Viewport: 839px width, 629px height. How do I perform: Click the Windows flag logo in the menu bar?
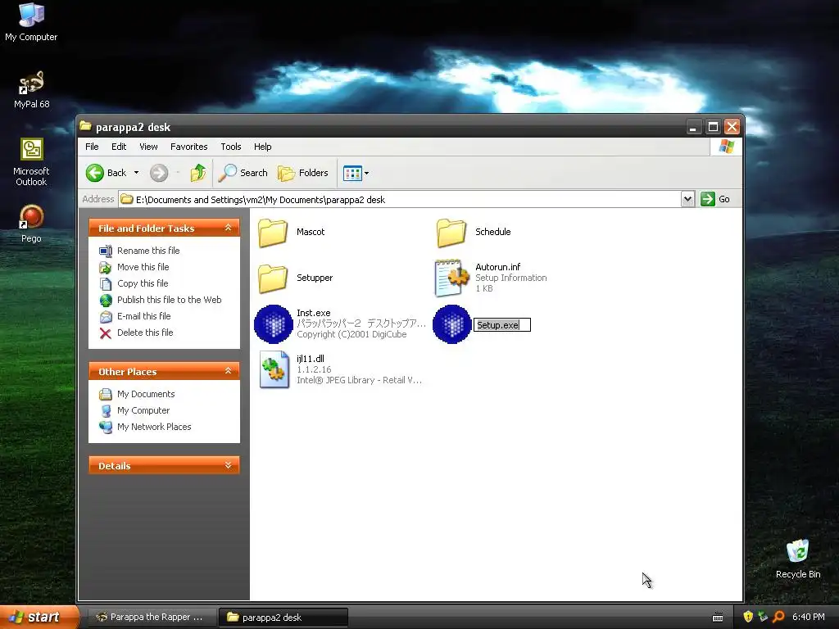pos(726,147)
